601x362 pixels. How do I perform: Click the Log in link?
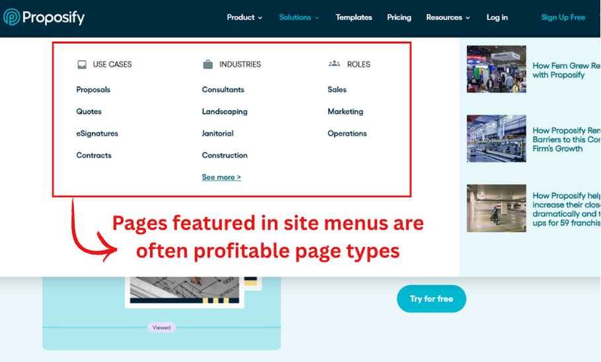point(497,17)
